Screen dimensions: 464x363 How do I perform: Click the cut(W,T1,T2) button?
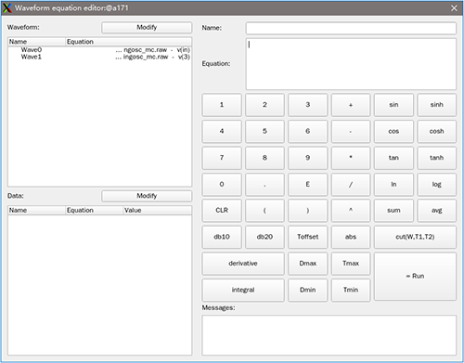click(x=415, y=237)
